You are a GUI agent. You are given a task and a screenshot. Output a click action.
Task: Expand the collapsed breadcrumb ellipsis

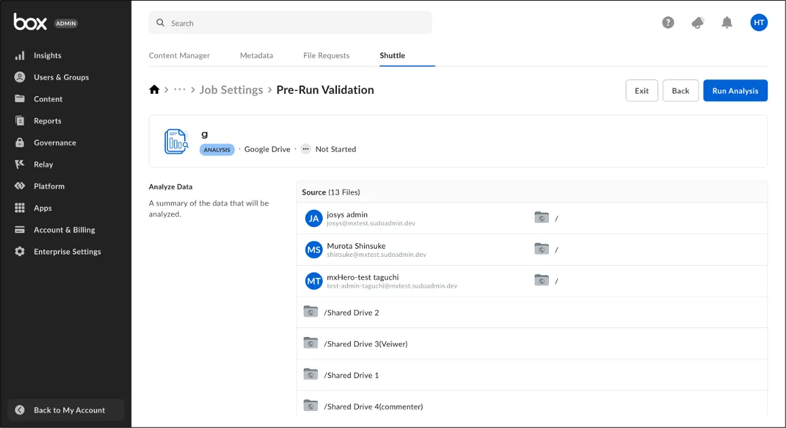(179, 90)
